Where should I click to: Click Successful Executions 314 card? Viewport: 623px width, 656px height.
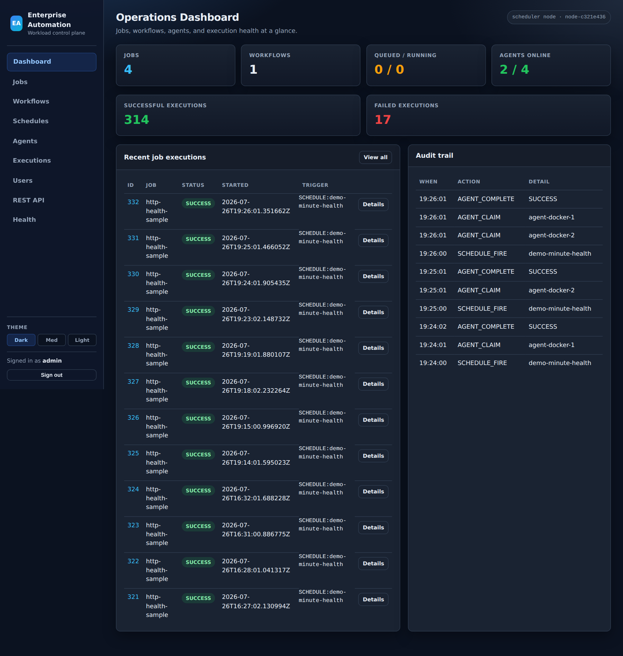pyautogui.click(x=238, y=115)
